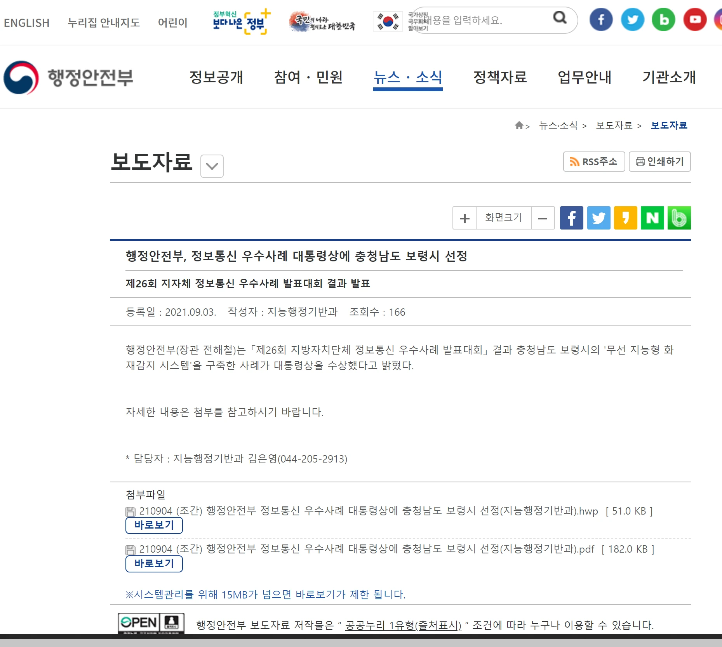Click the 정부혁신 보다나은 정부 banner
722x647 pixels.
coord(241,22)
